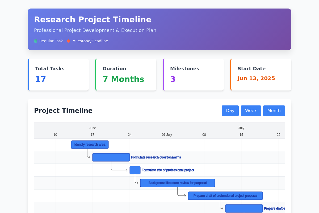Switch to Day view
Viewport: 319px width, 213px height.
[230, 110]
